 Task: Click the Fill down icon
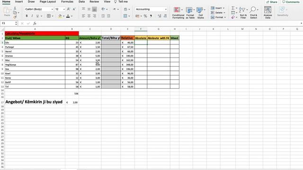point(233,13)
